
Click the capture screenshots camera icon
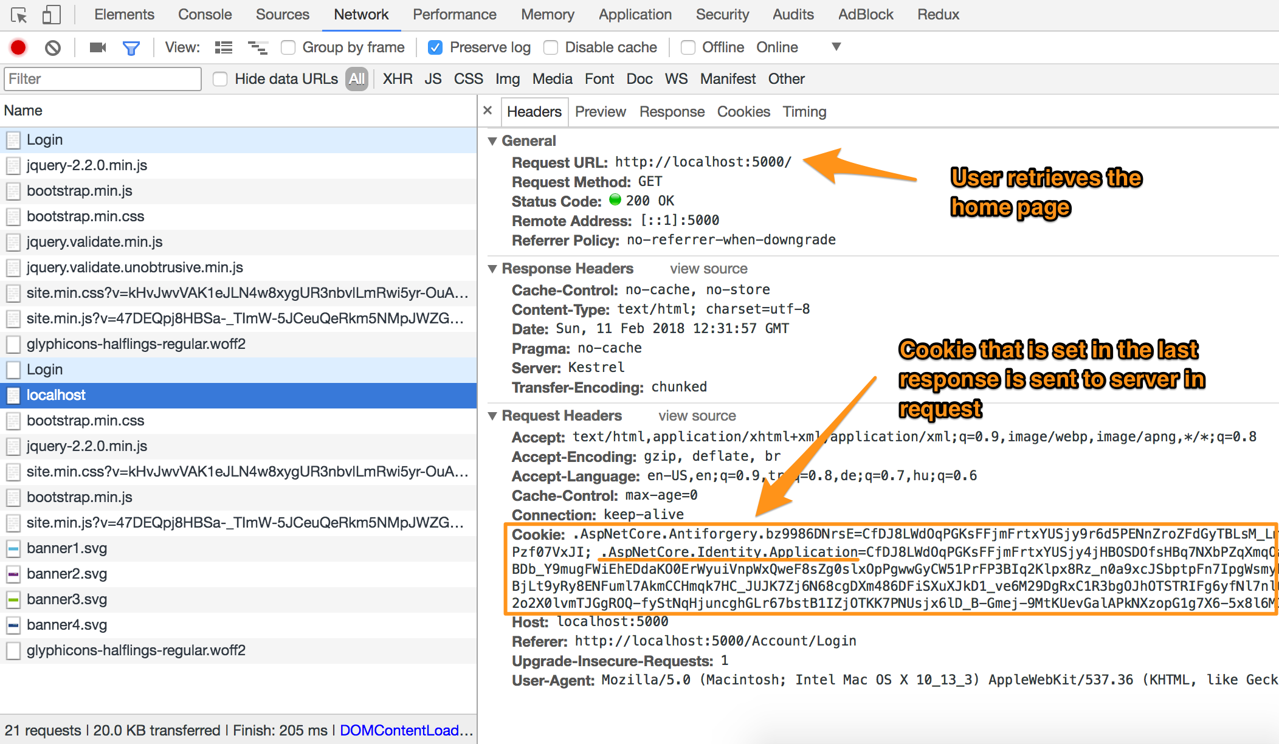tap(97, 47)
